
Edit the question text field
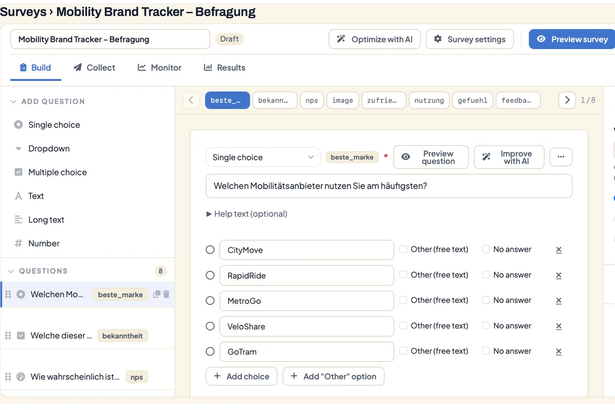pos(389,186)
